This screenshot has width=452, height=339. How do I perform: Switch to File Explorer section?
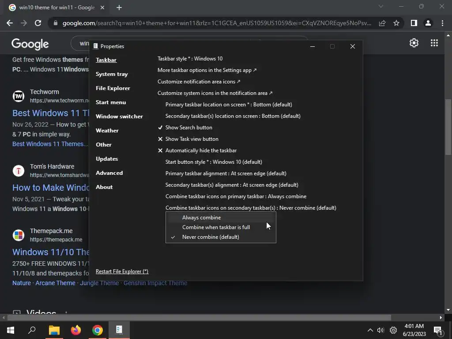pyautogui.click(x=113, y=88)
